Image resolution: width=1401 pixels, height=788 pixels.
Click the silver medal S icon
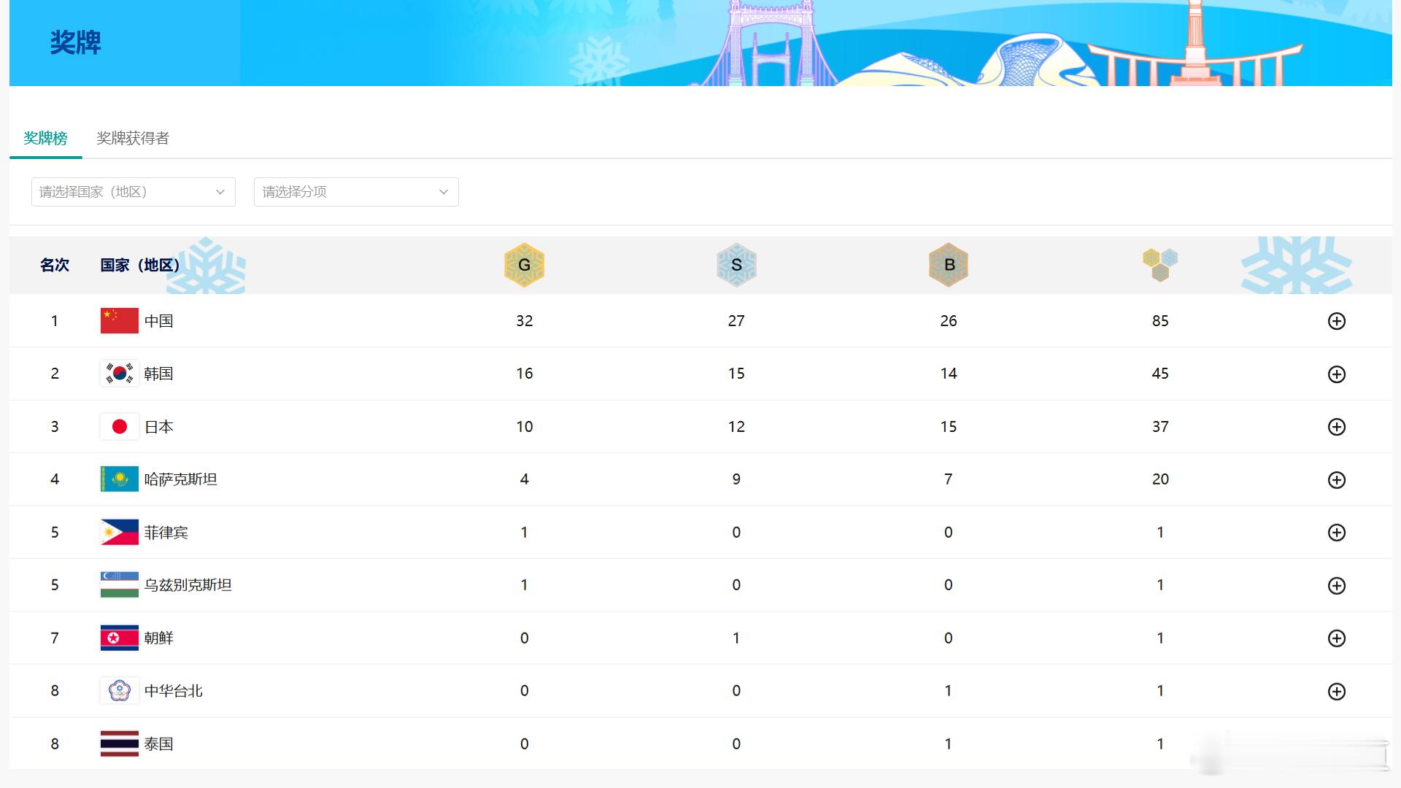pyautogui.click(x=736, y=265)
